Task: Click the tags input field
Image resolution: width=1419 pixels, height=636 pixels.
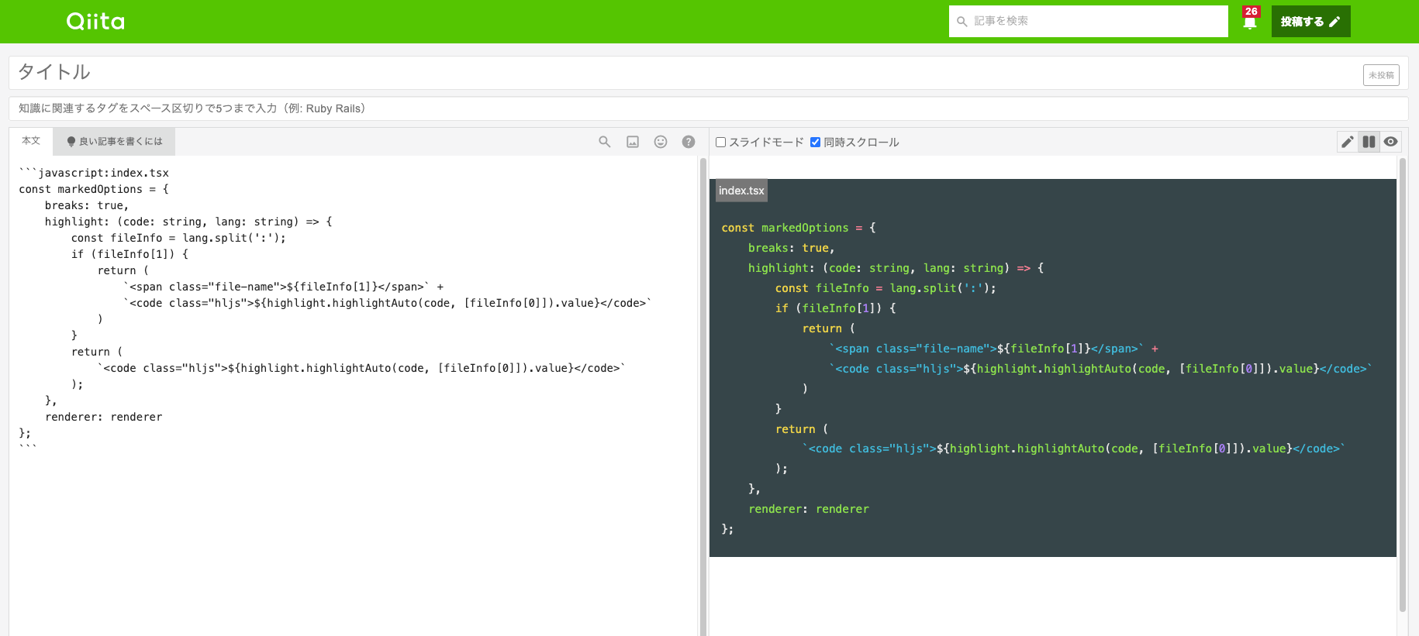Action: coord(709,108)
